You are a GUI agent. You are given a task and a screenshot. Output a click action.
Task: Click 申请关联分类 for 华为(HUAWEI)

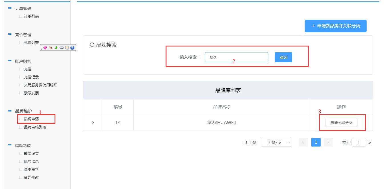click(x=341, y=123)
